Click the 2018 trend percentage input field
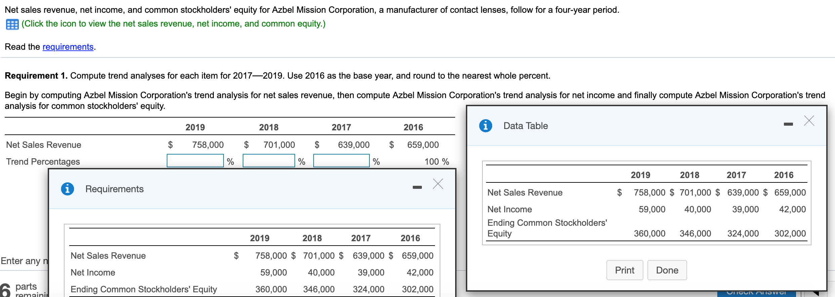Image resolution: width=835 pixels, height=297 pixels. pos(269,161)
